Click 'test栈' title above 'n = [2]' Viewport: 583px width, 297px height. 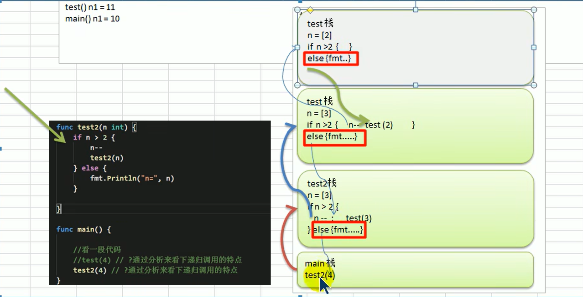click(320, 23)
